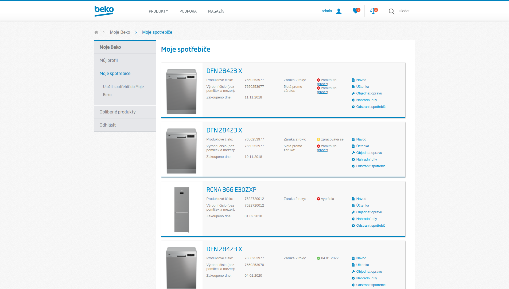Click warranty date 04.01.2022 text

330,258
